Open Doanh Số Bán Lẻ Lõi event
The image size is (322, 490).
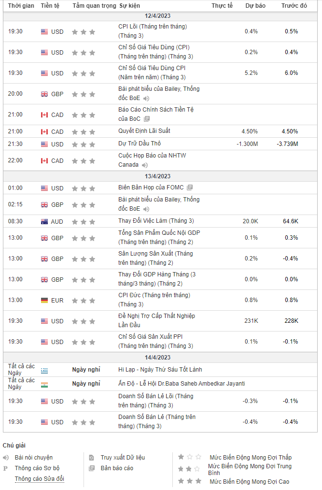coord(155,396)
